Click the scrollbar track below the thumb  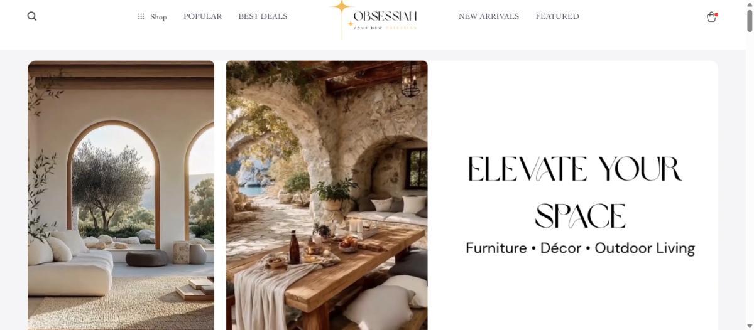pyautogui.click(x=749, y=182)
